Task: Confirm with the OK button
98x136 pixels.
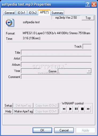Action: 42,130
